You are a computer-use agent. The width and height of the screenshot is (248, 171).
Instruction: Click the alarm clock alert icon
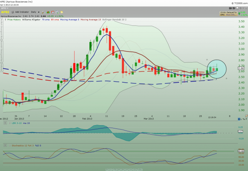point(52,12)
